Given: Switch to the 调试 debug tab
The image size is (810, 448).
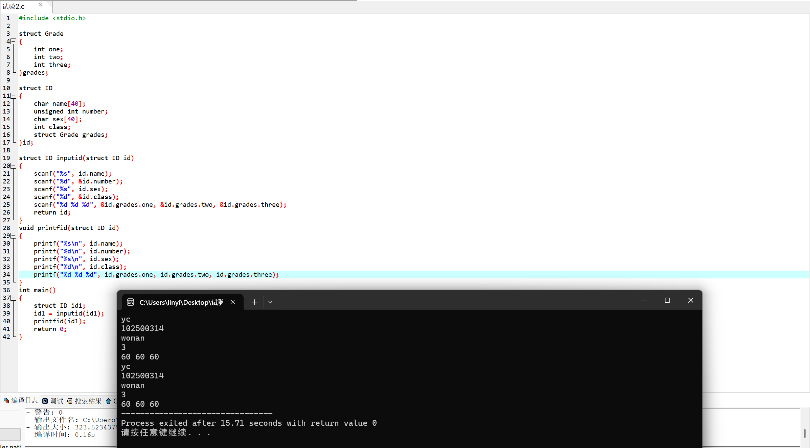Looking at the screenshot, I should [53, 401].
